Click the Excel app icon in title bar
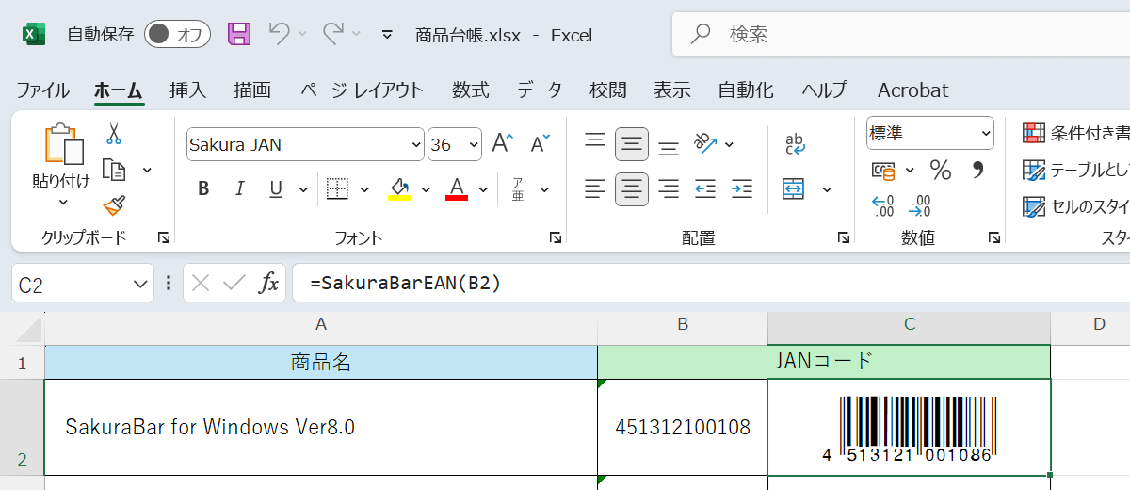 pyautogui.click(x=34, y=35)
